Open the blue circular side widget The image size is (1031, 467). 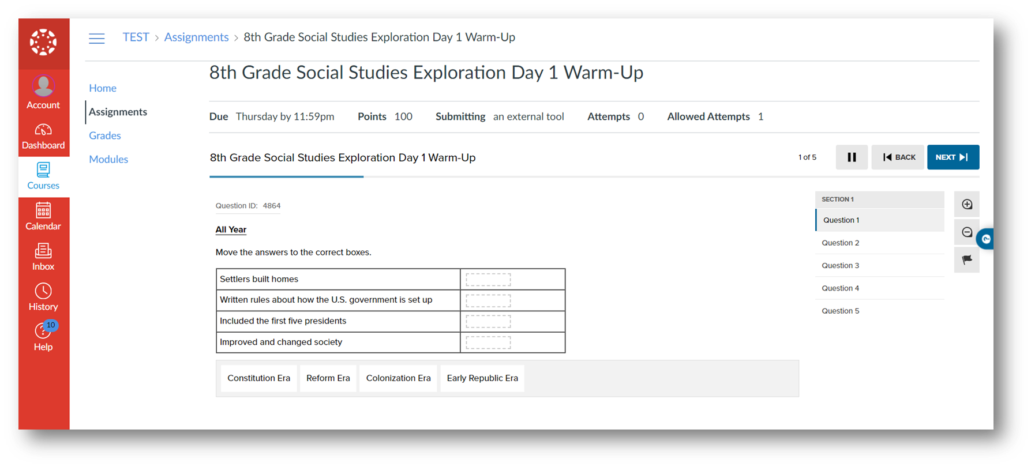(x=985, y=239)
